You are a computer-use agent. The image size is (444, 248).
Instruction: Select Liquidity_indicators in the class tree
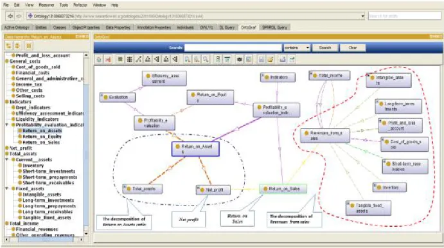pyautogui.click(x=37, y=120)
